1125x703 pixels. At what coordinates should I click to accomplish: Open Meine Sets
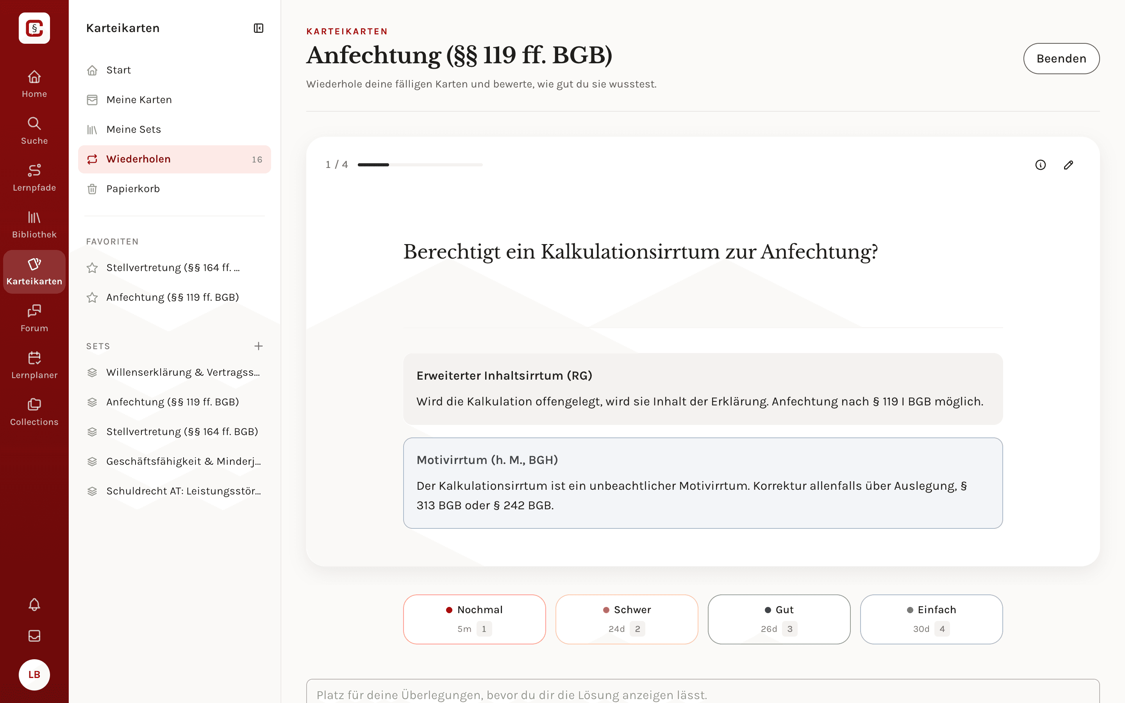coord(174,129)
